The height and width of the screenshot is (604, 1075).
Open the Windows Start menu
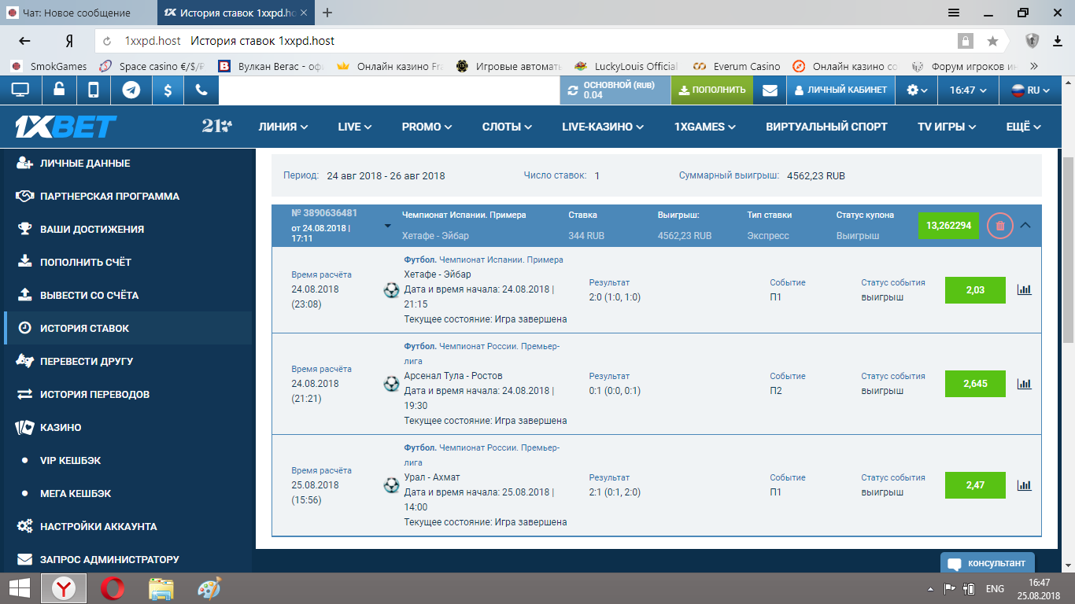[x=20, y=588]
